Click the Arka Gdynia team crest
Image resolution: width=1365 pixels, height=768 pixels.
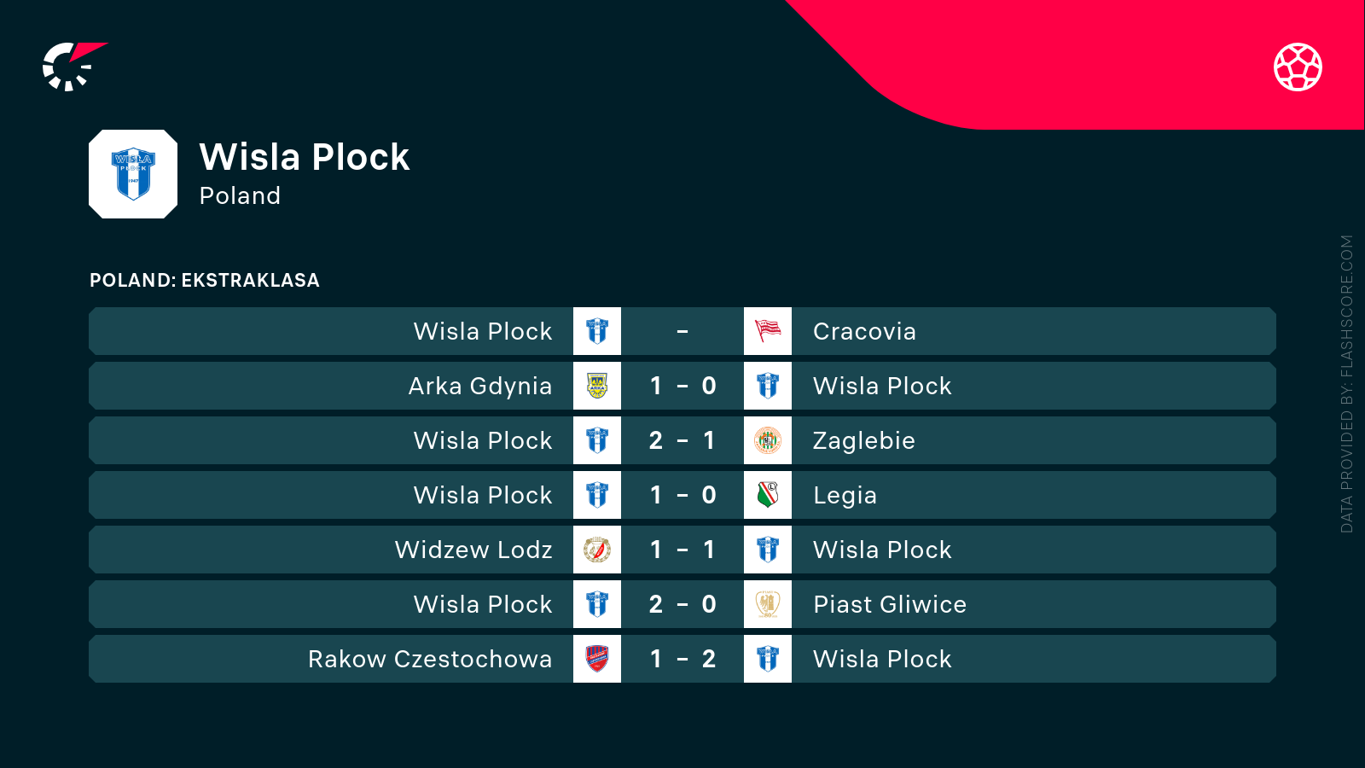point(597,386)
